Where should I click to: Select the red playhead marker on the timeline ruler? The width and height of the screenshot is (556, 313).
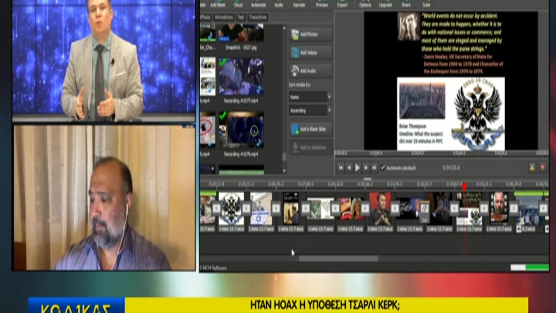[464, 186]
